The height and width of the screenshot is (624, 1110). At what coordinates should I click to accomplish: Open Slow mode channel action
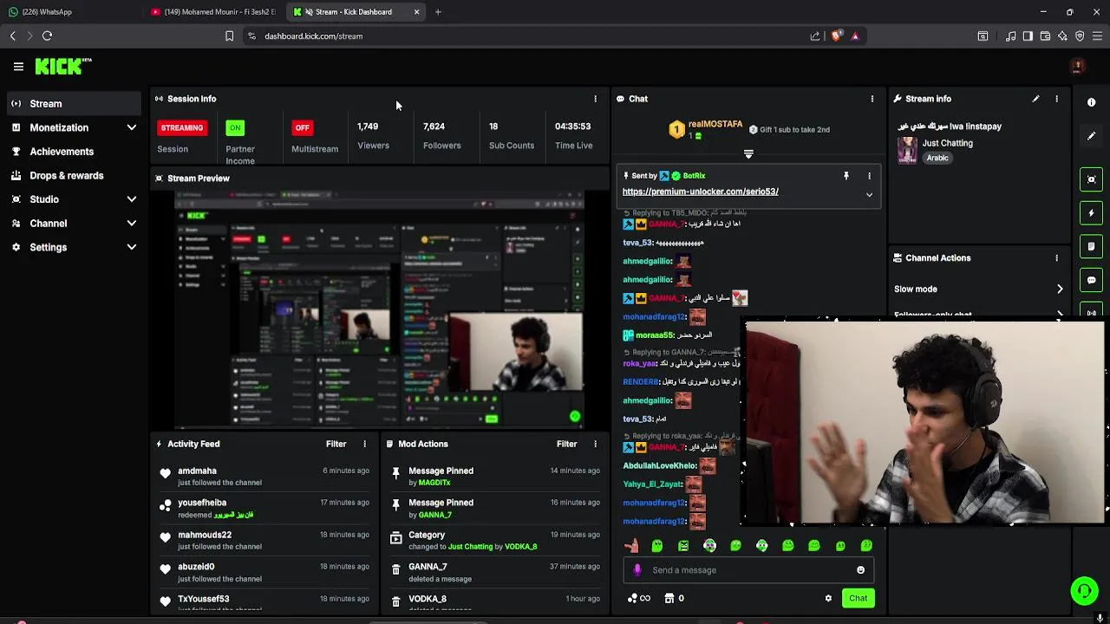[x=978, y=289]
